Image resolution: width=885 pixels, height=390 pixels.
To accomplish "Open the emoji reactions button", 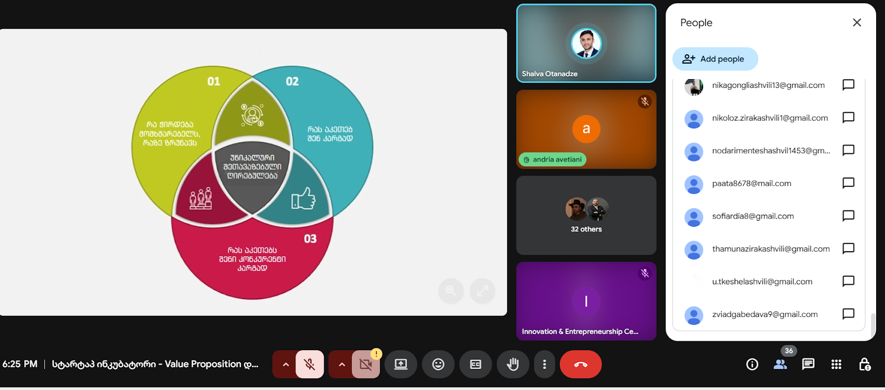I will pos(438,365).
